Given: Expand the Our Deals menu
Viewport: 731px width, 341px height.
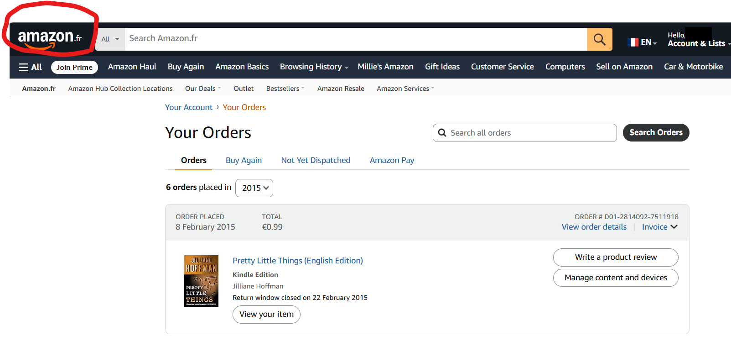Looking at the screenshot, I should (x=203, y=89).
